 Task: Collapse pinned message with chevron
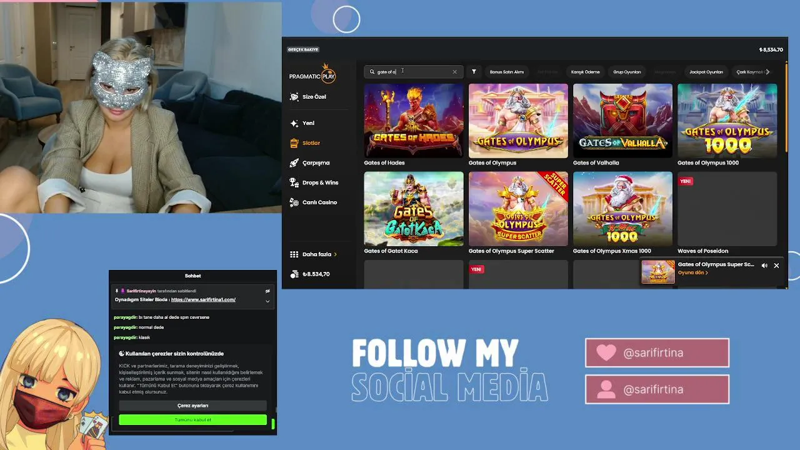pos(267,301)
